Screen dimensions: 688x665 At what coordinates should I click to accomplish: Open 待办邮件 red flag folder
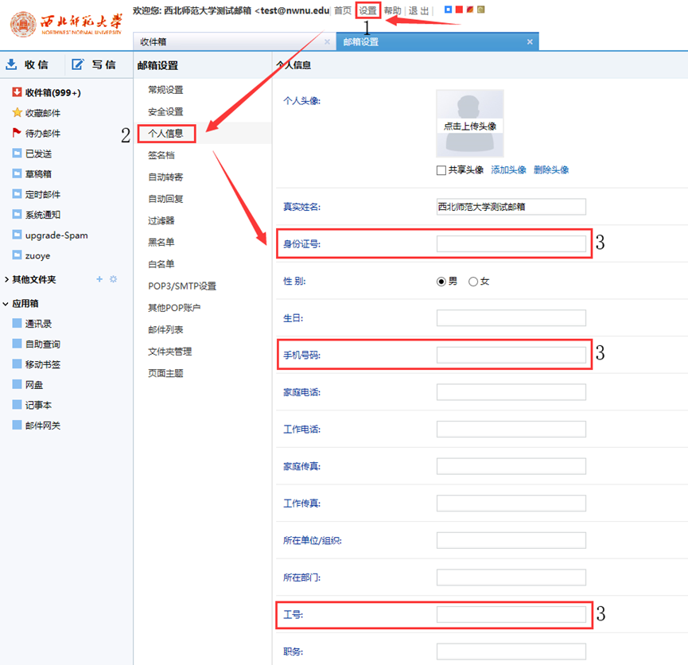click(17, 133)
